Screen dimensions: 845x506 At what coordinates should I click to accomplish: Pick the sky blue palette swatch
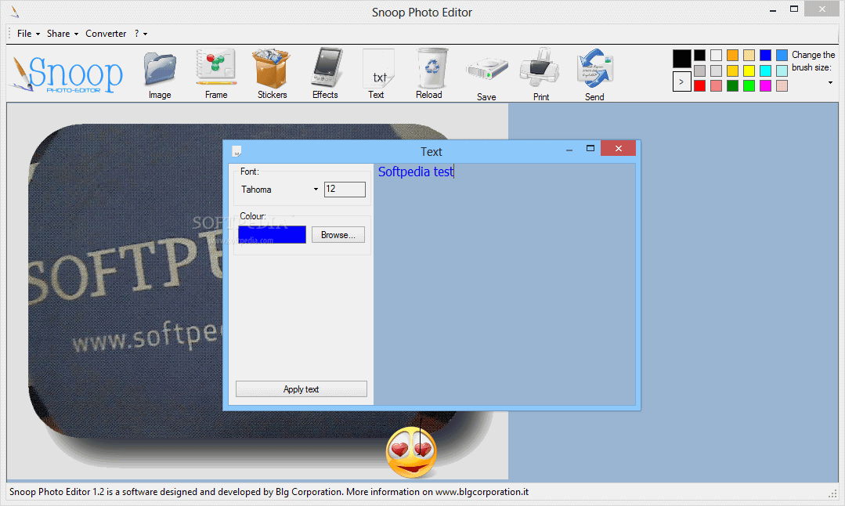coord(782,55)
